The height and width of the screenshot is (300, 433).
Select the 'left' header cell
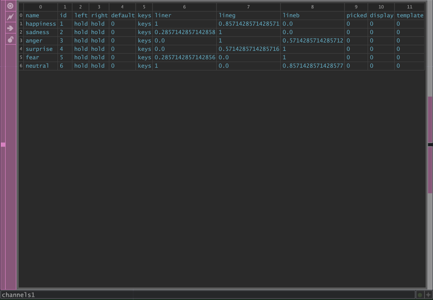point(81,15)
